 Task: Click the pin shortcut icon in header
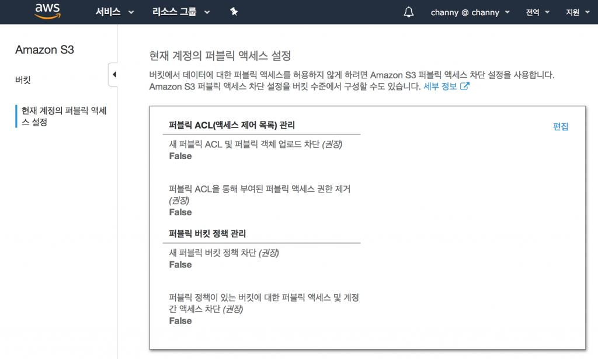click(234, 12)
